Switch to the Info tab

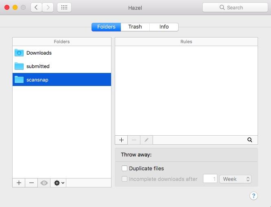pos(164,27)
